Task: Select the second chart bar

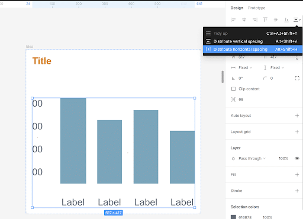Action: 109,152
